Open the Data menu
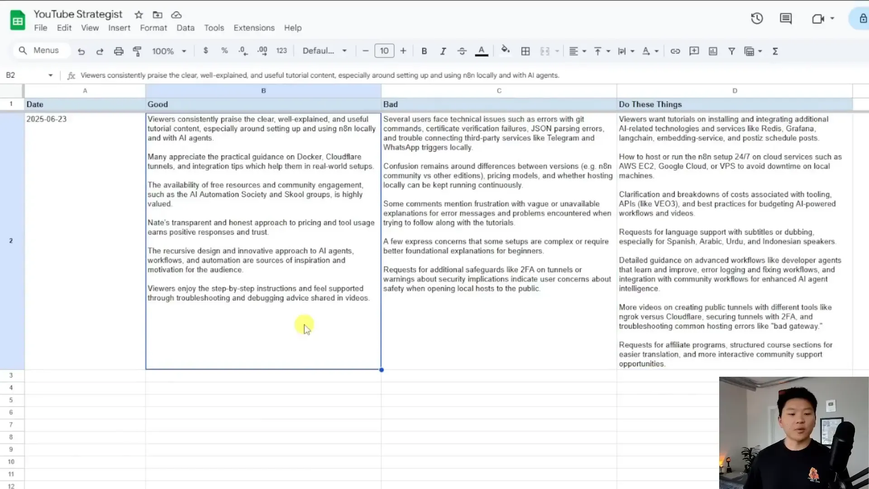Screen dimensions: 869x489 185,28
